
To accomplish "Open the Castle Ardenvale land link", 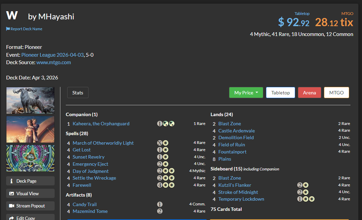I will click(236, 131).
